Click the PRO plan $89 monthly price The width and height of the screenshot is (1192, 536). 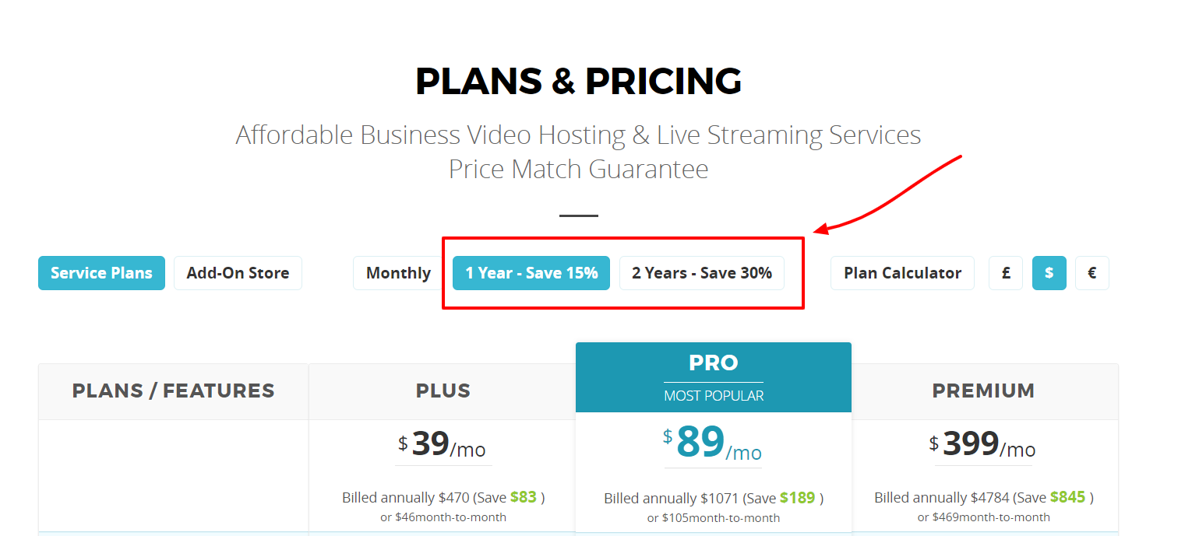[713, 443]
